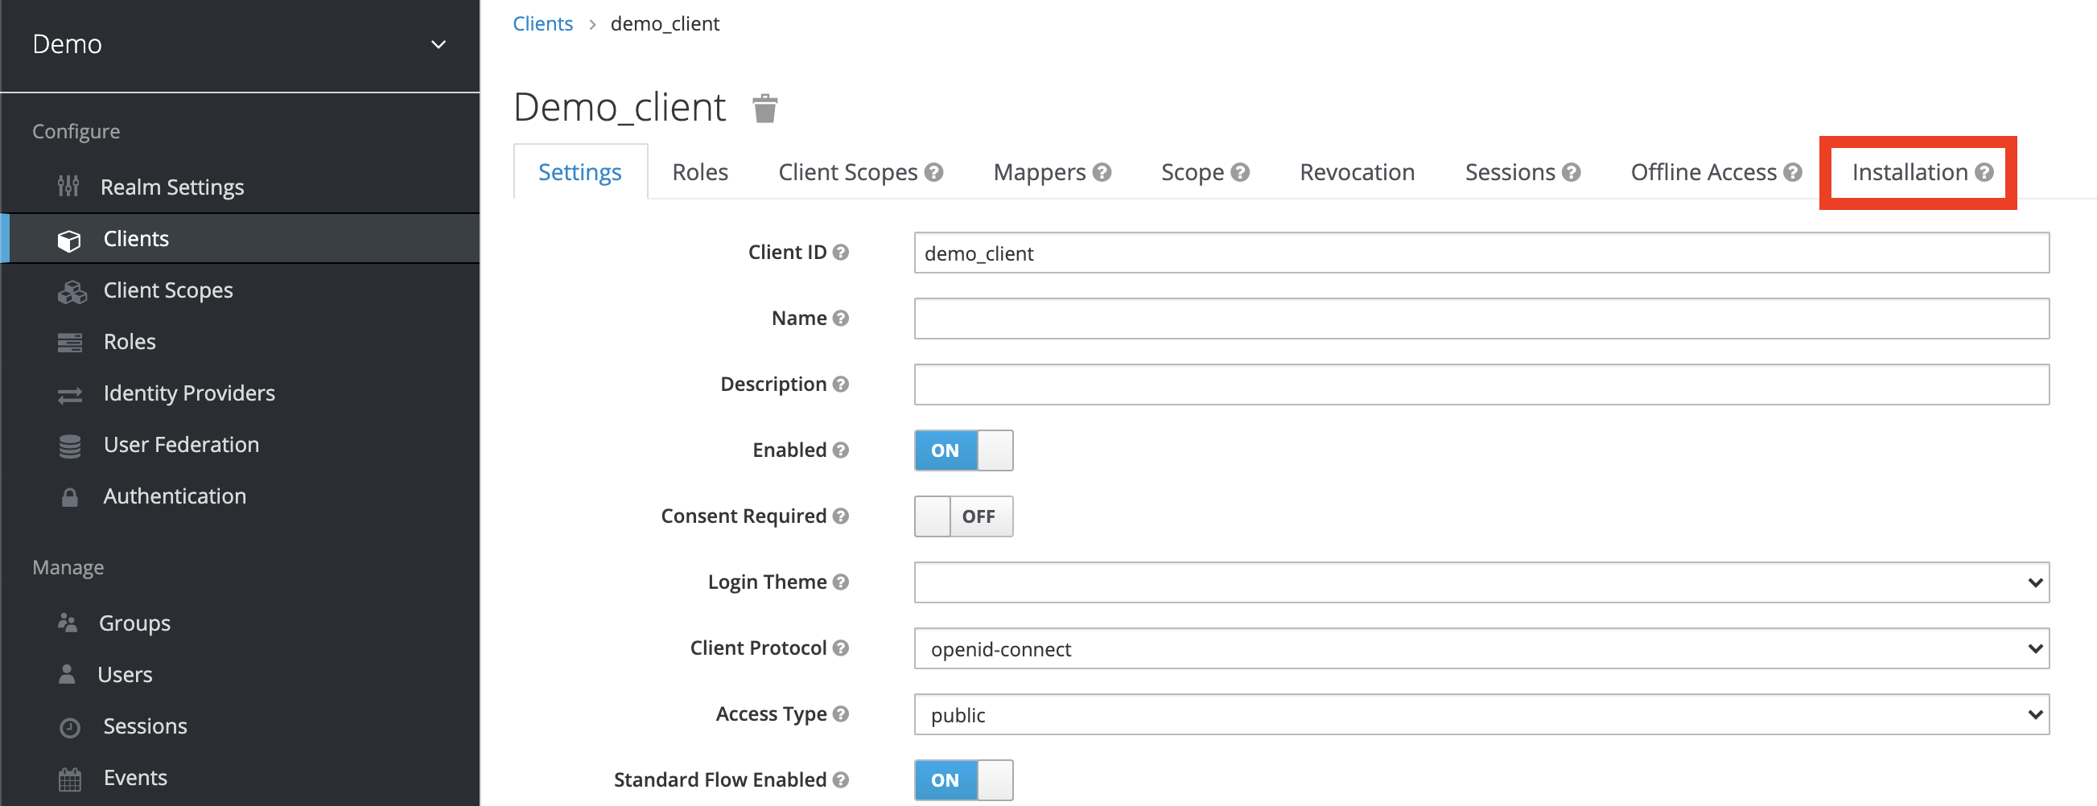Image resolution: width=2097 pixels, height=806 pixels.
Task: Show help tooltip next to Name label
Action: click(x=841, y=319)
